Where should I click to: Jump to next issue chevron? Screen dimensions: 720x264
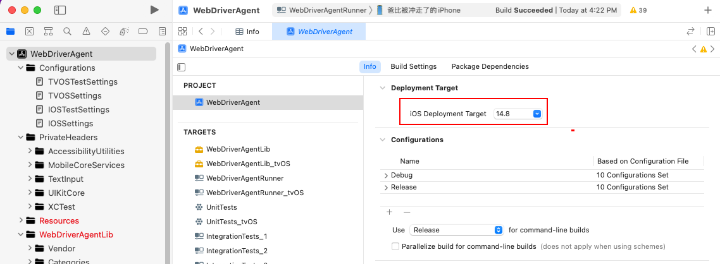click(x=712, y=49)
